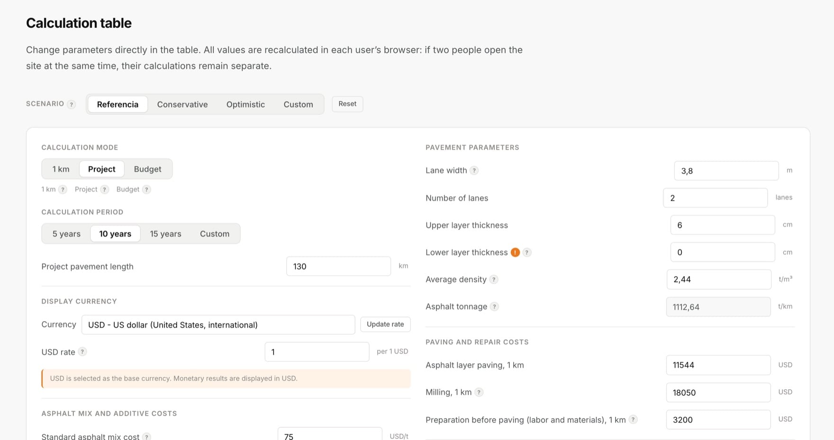
Task: Click the question icon next to Budget legend
Action: tap(147, 189)
